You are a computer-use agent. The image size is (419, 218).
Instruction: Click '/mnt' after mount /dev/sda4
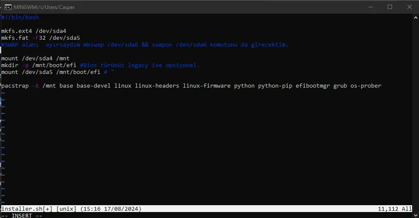[x=63, y=59]
